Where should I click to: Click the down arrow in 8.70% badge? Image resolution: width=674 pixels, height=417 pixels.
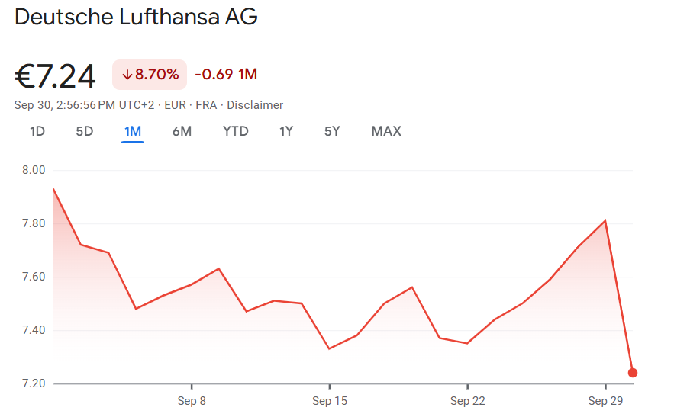(127, 75)
